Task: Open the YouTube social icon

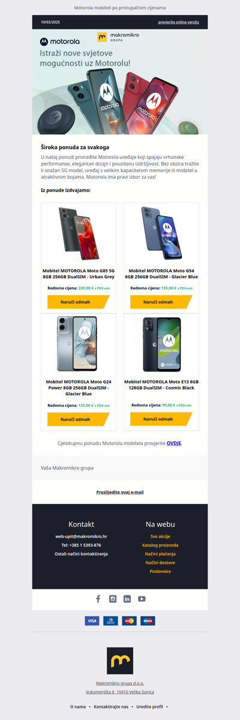Action: [142, 599]
